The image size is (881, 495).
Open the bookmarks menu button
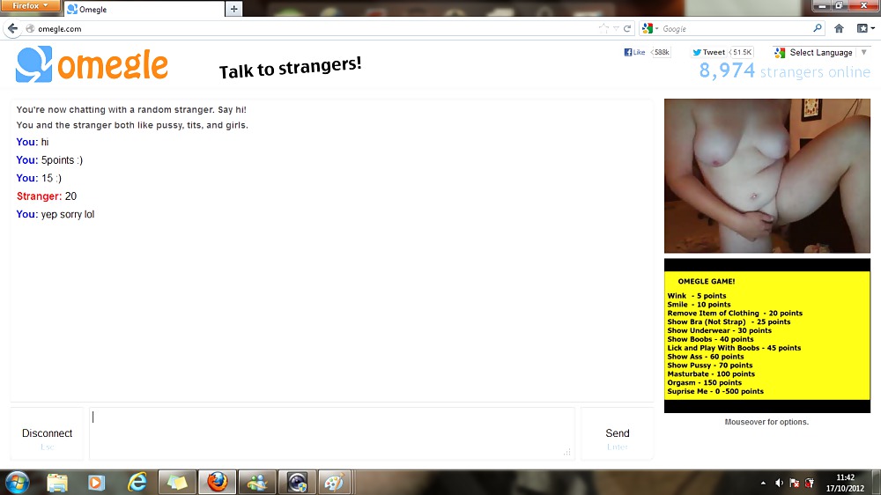863,28
